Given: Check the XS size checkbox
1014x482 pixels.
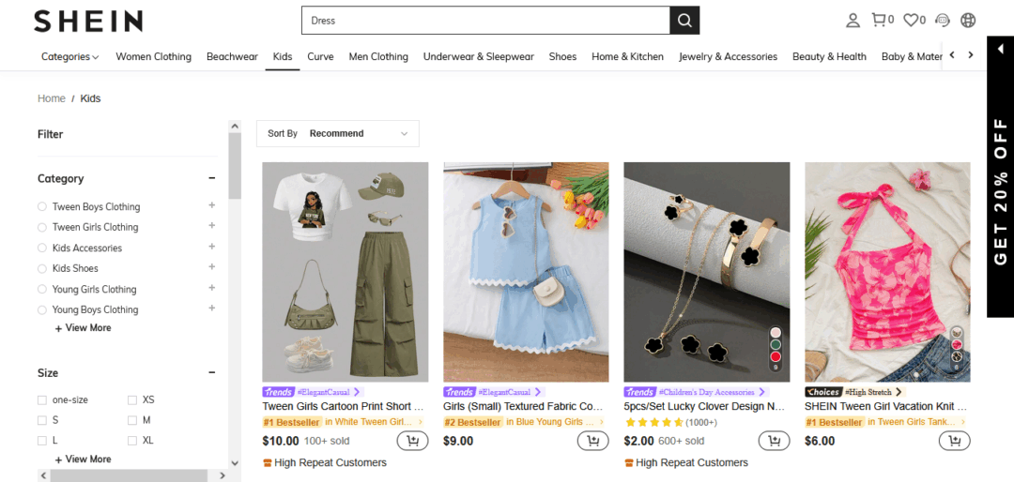Looking at the screenshot, I should 132,399.
